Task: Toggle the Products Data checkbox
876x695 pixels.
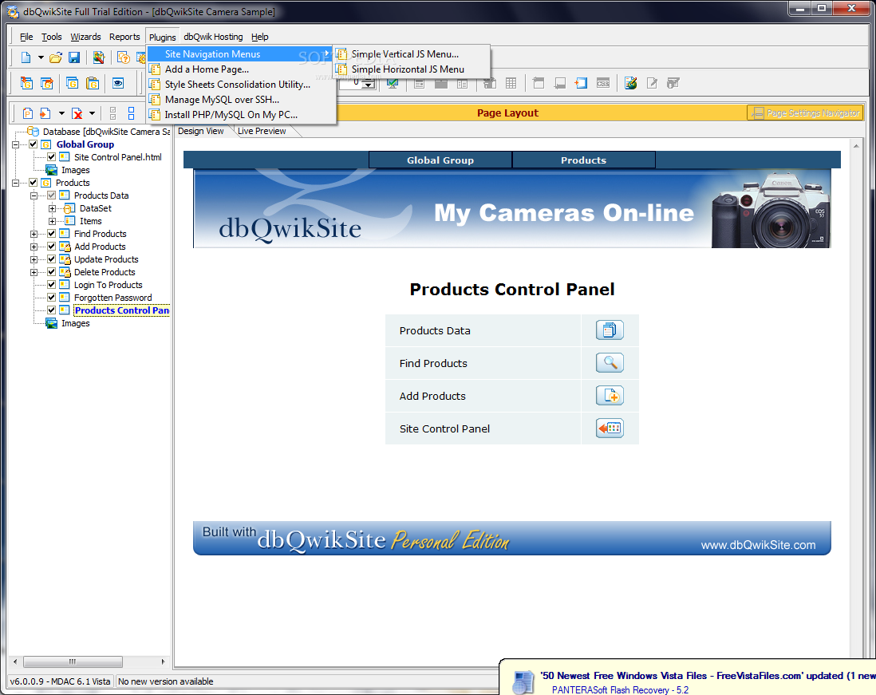Action: [x=51, y=195]
